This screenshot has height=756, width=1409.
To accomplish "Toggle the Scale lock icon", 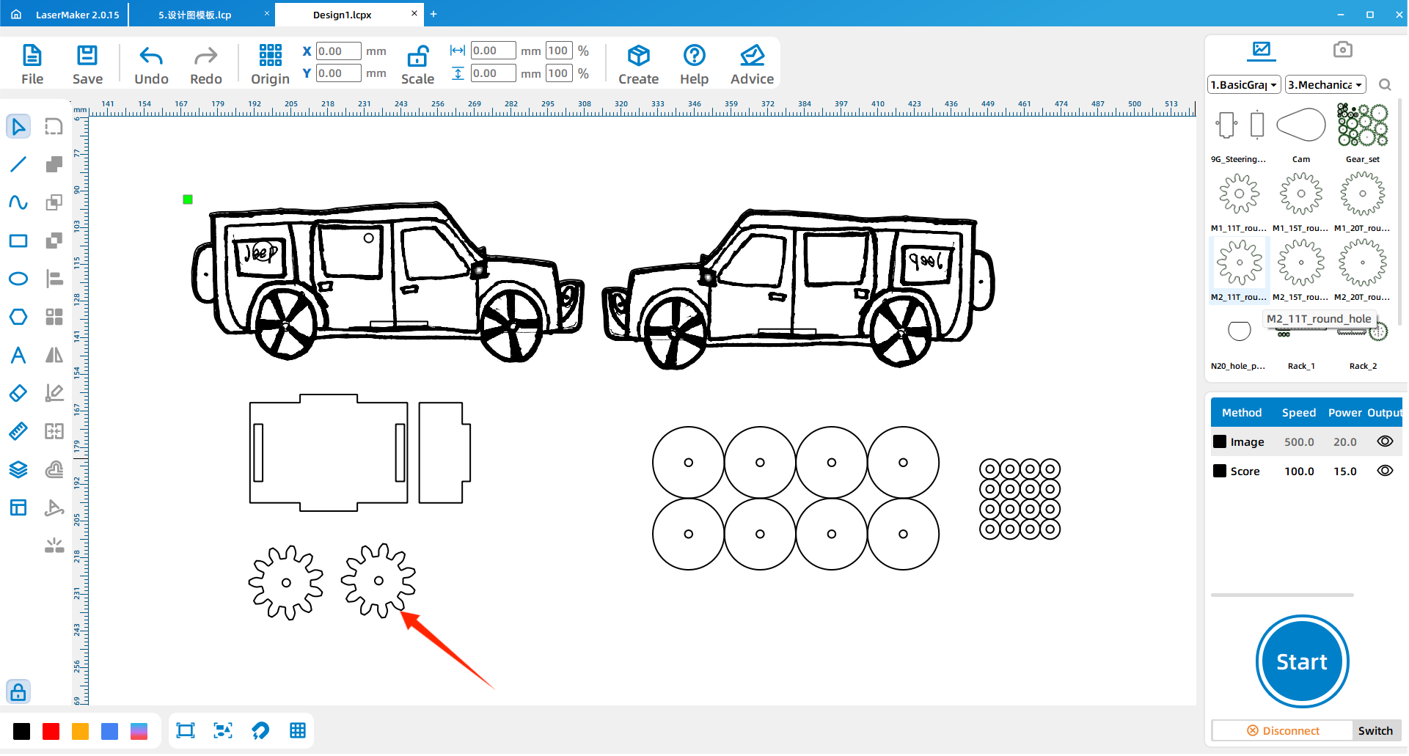I will point(417,56).
